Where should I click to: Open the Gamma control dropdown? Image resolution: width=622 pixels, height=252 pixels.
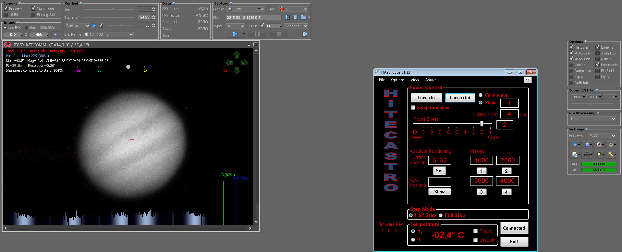[77, 26]
